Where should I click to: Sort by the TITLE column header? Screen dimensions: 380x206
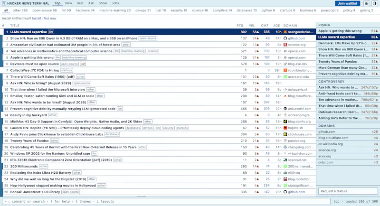click(x=15, y=26)
